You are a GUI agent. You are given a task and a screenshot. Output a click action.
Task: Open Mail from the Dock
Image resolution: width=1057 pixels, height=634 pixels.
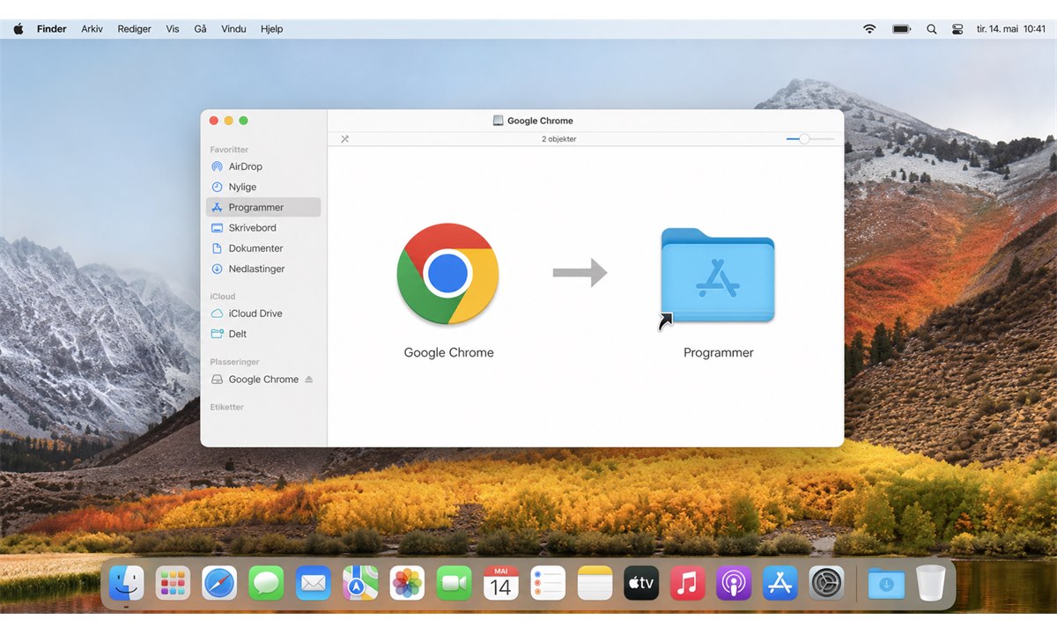pyautogui.click(x=313, y=583)
